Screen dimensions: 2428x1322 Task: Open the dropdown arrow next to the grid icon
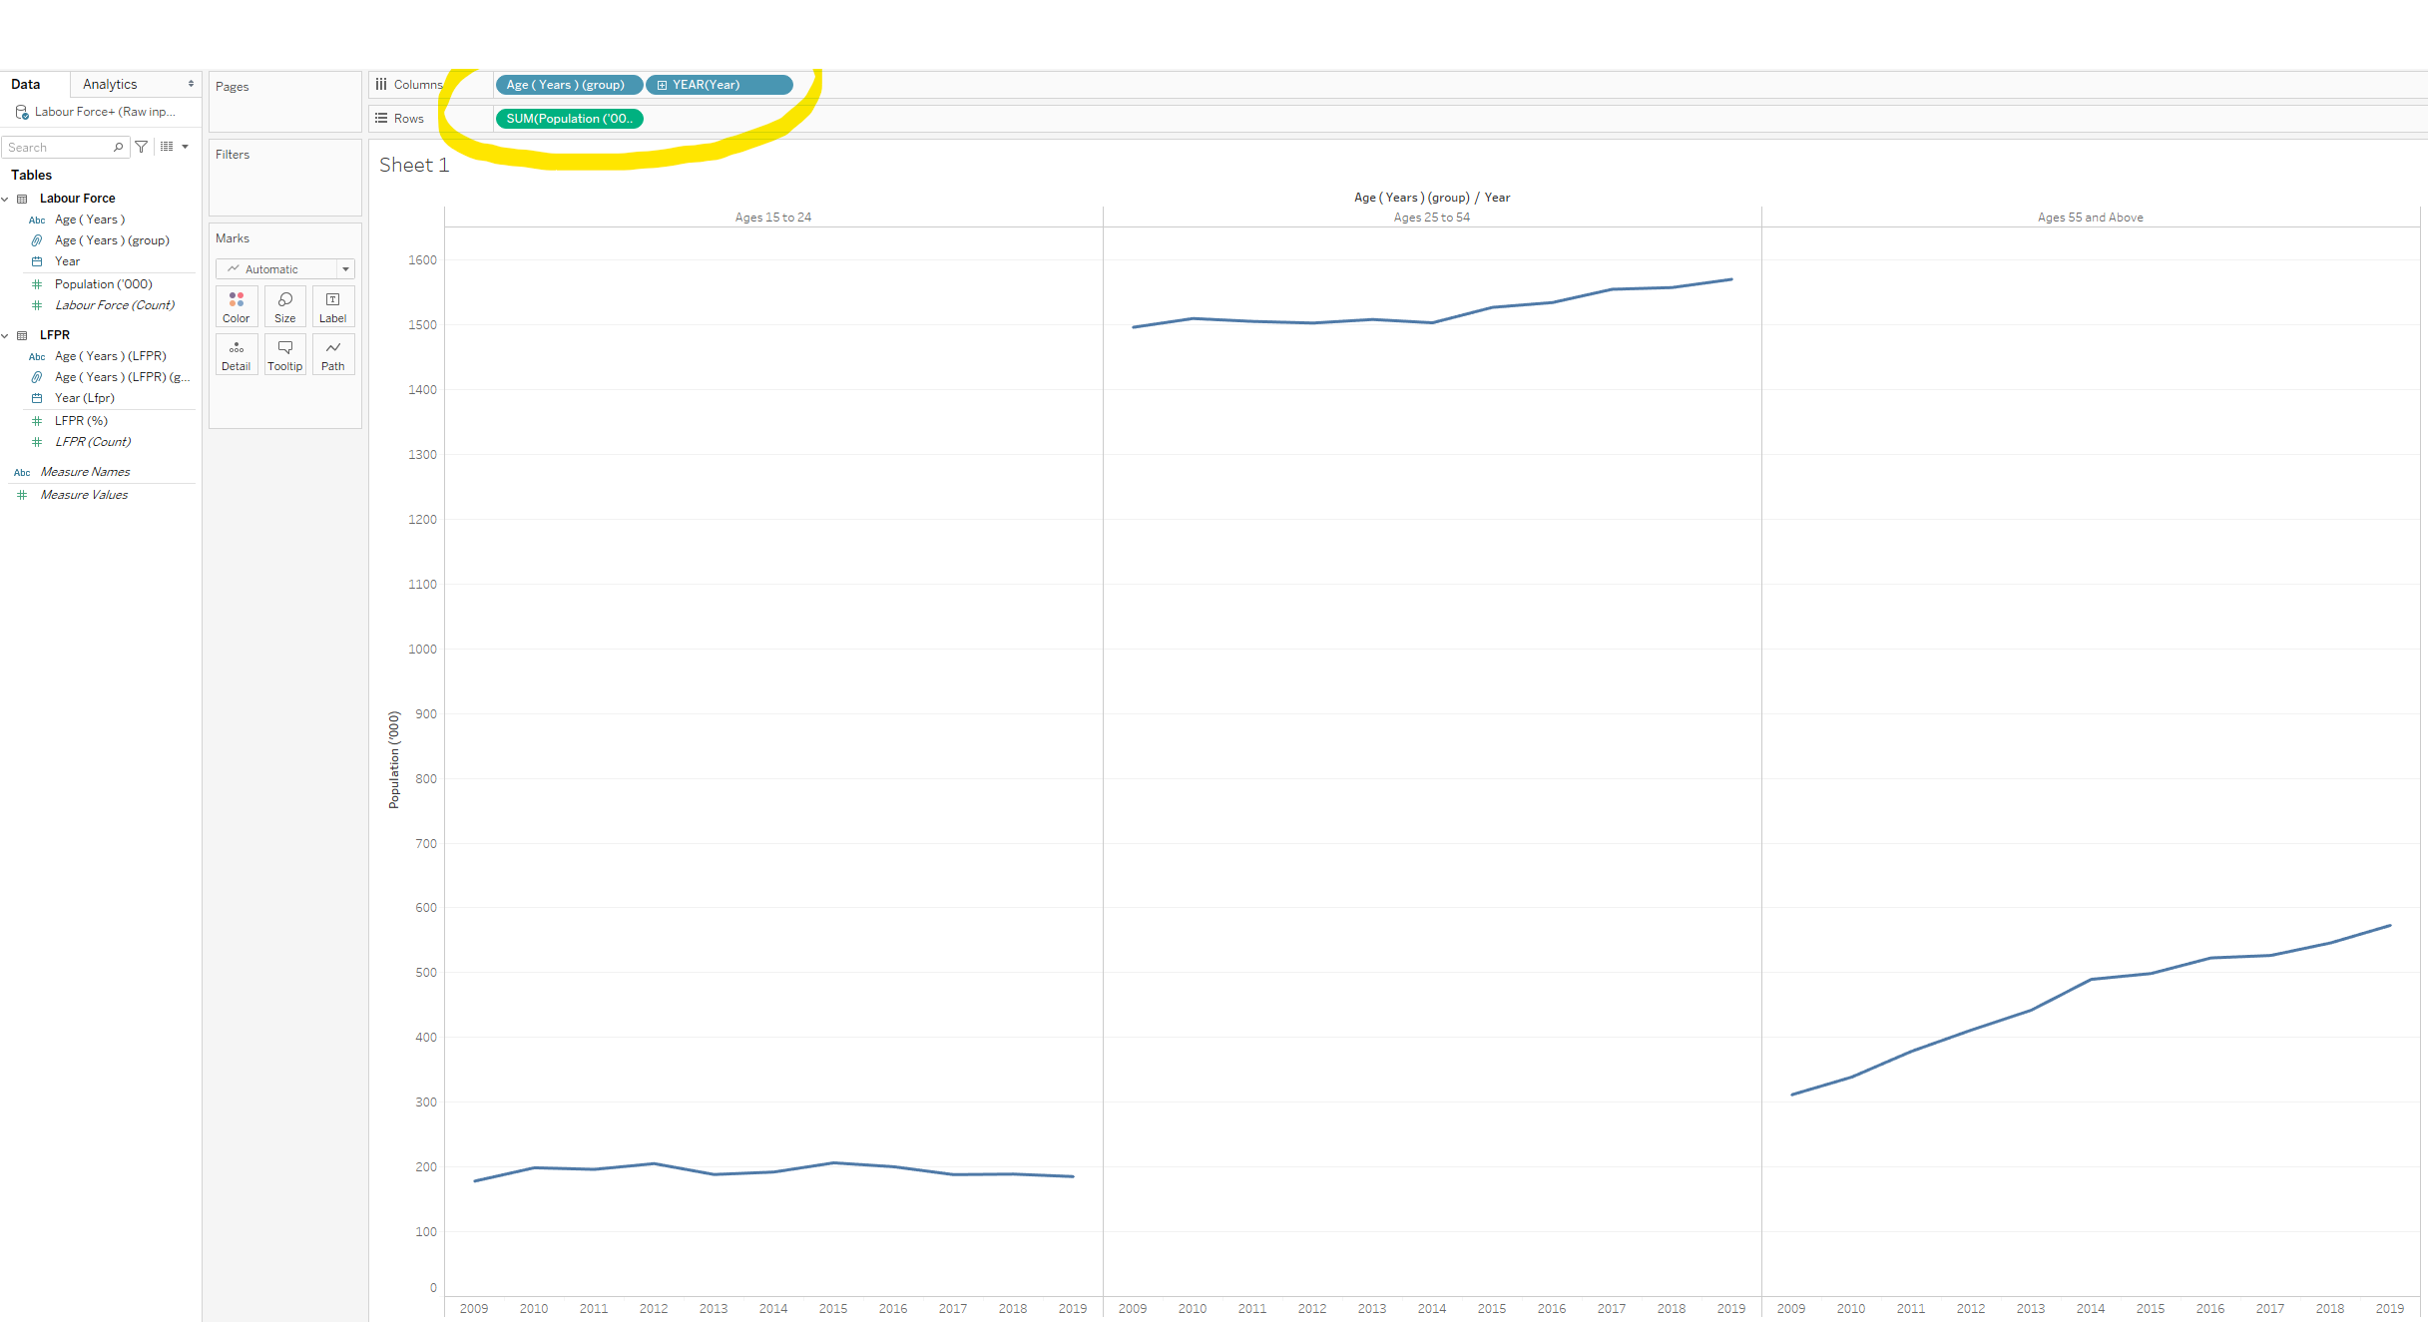(x=186, y=147)
